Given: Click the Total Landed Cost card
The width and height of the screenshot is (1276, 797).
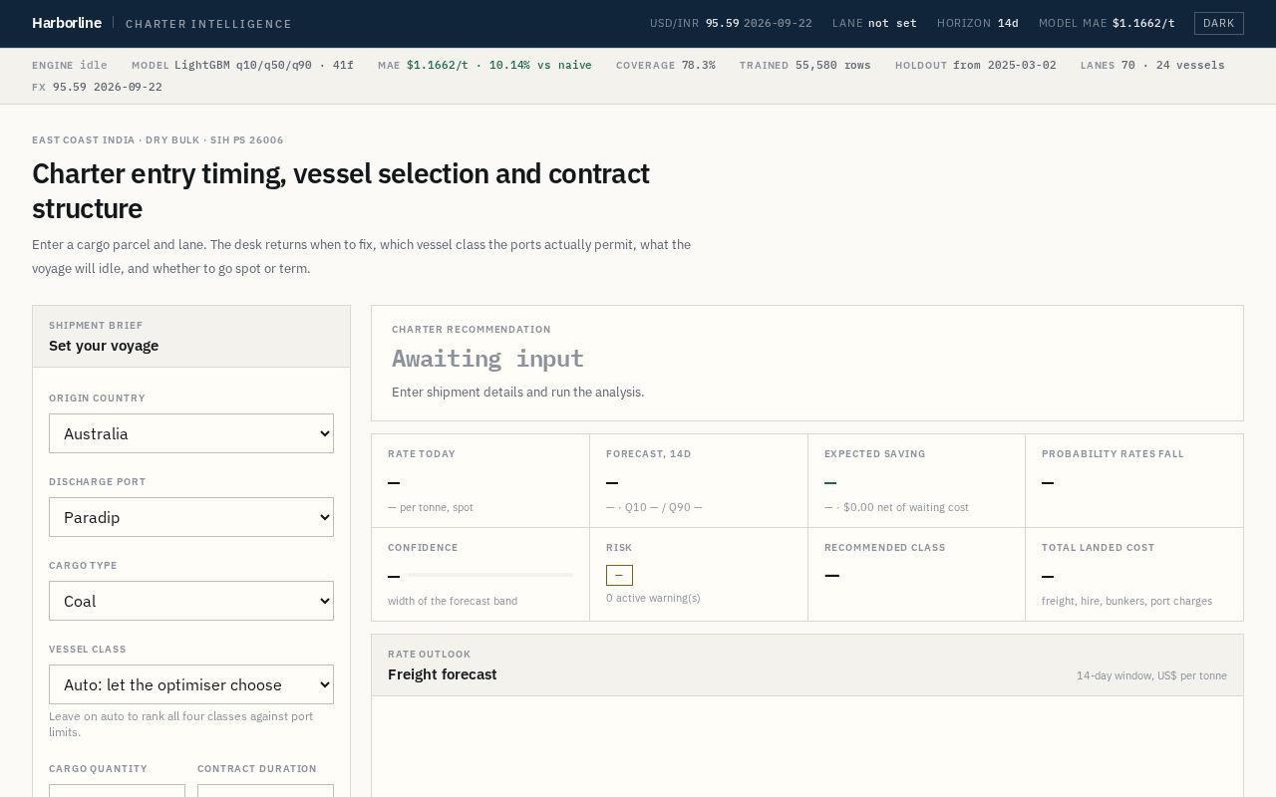Looking at the screenshot, I should (1134, 575).
